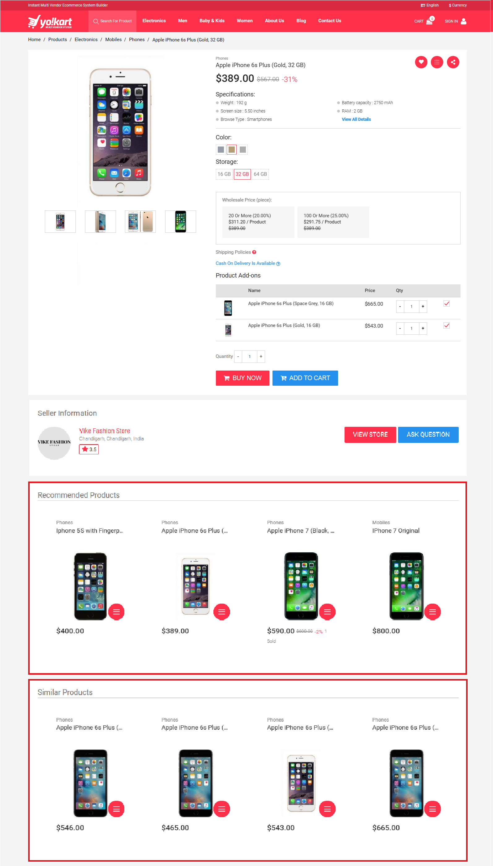Open menu icon on iPhone 5S product

(x=116, y=612)
